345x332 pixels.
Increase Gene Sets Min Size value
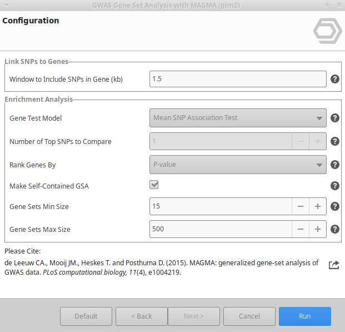(x=317, y=206)
